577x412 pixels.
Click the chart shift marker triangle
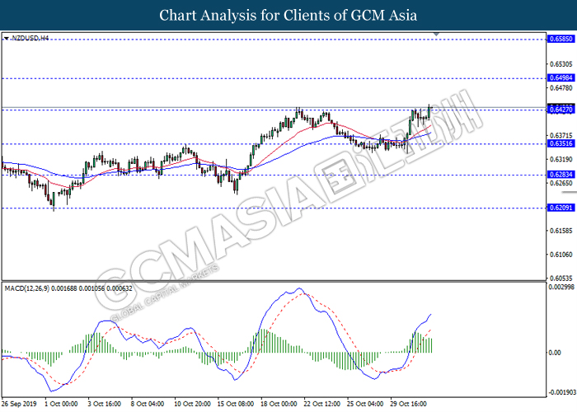click(436, 35)
